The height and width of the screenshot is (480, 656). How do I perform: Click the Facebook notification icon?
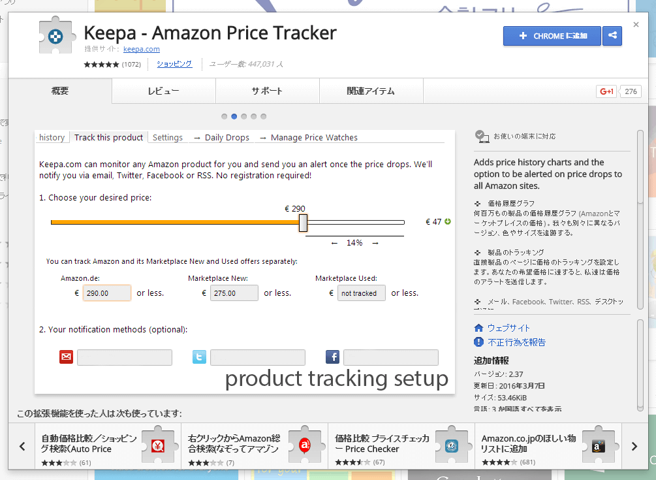[333, 357]
